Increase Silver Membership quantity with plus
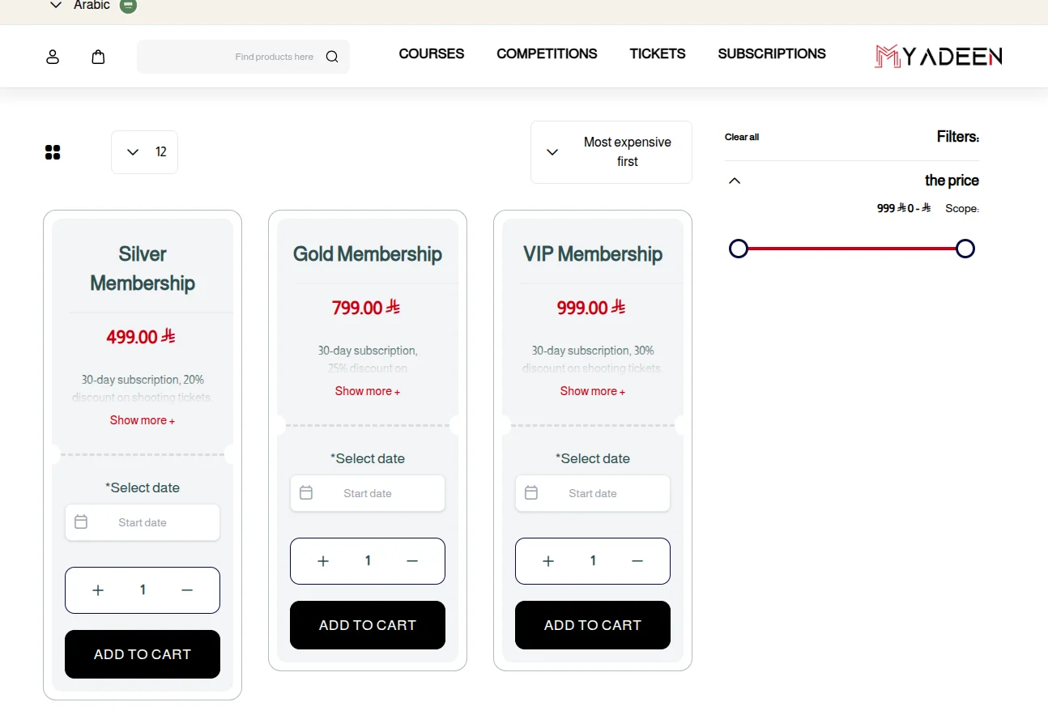 pyautogui.click(x=98, y=590)
